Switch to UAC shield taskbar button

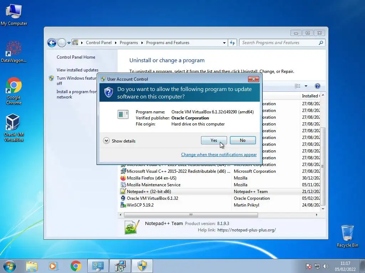coord(142,266)
